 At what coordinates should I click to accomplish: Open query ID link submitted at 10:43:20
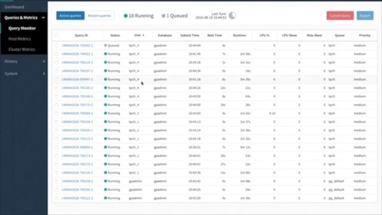tap(77, 198)
